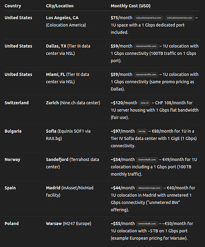Select the Los Angeles, CA location cell
This screenshot has height=247, width=205.
(x=66, y=21)
